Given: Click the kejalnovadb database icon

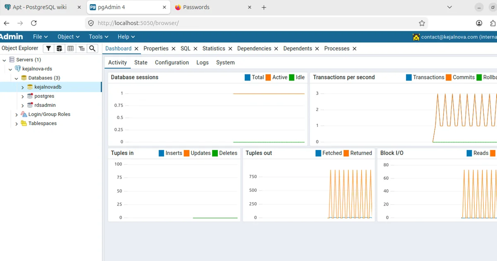Looking at the screenshot, I should pos(30,87).
